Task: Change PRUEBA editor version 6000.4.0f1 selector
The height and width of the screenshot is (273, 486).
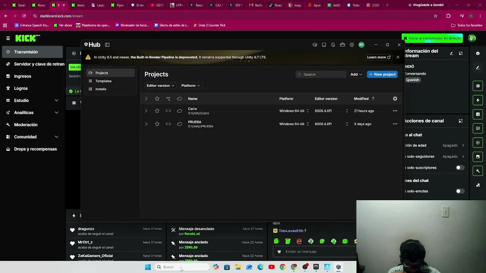Action: (331, 124)
